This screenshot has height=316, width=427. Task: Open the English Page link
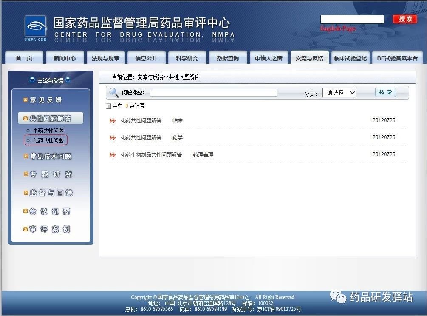click(338, 28)
